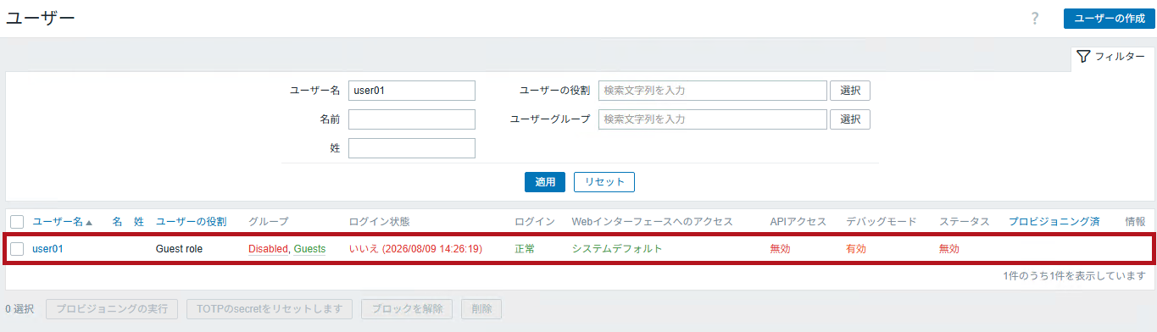Screen dimensions: 1157x332
Task: Click the 0 選択 counter
Action: tap(19, 309)
